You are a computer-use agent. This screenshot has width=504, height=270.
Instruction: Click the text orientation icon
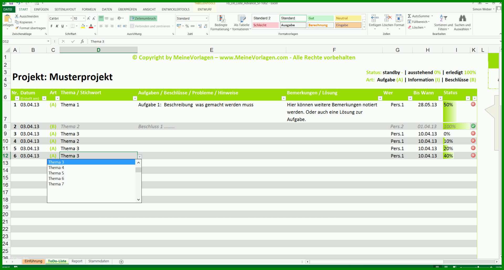point(119,18)
